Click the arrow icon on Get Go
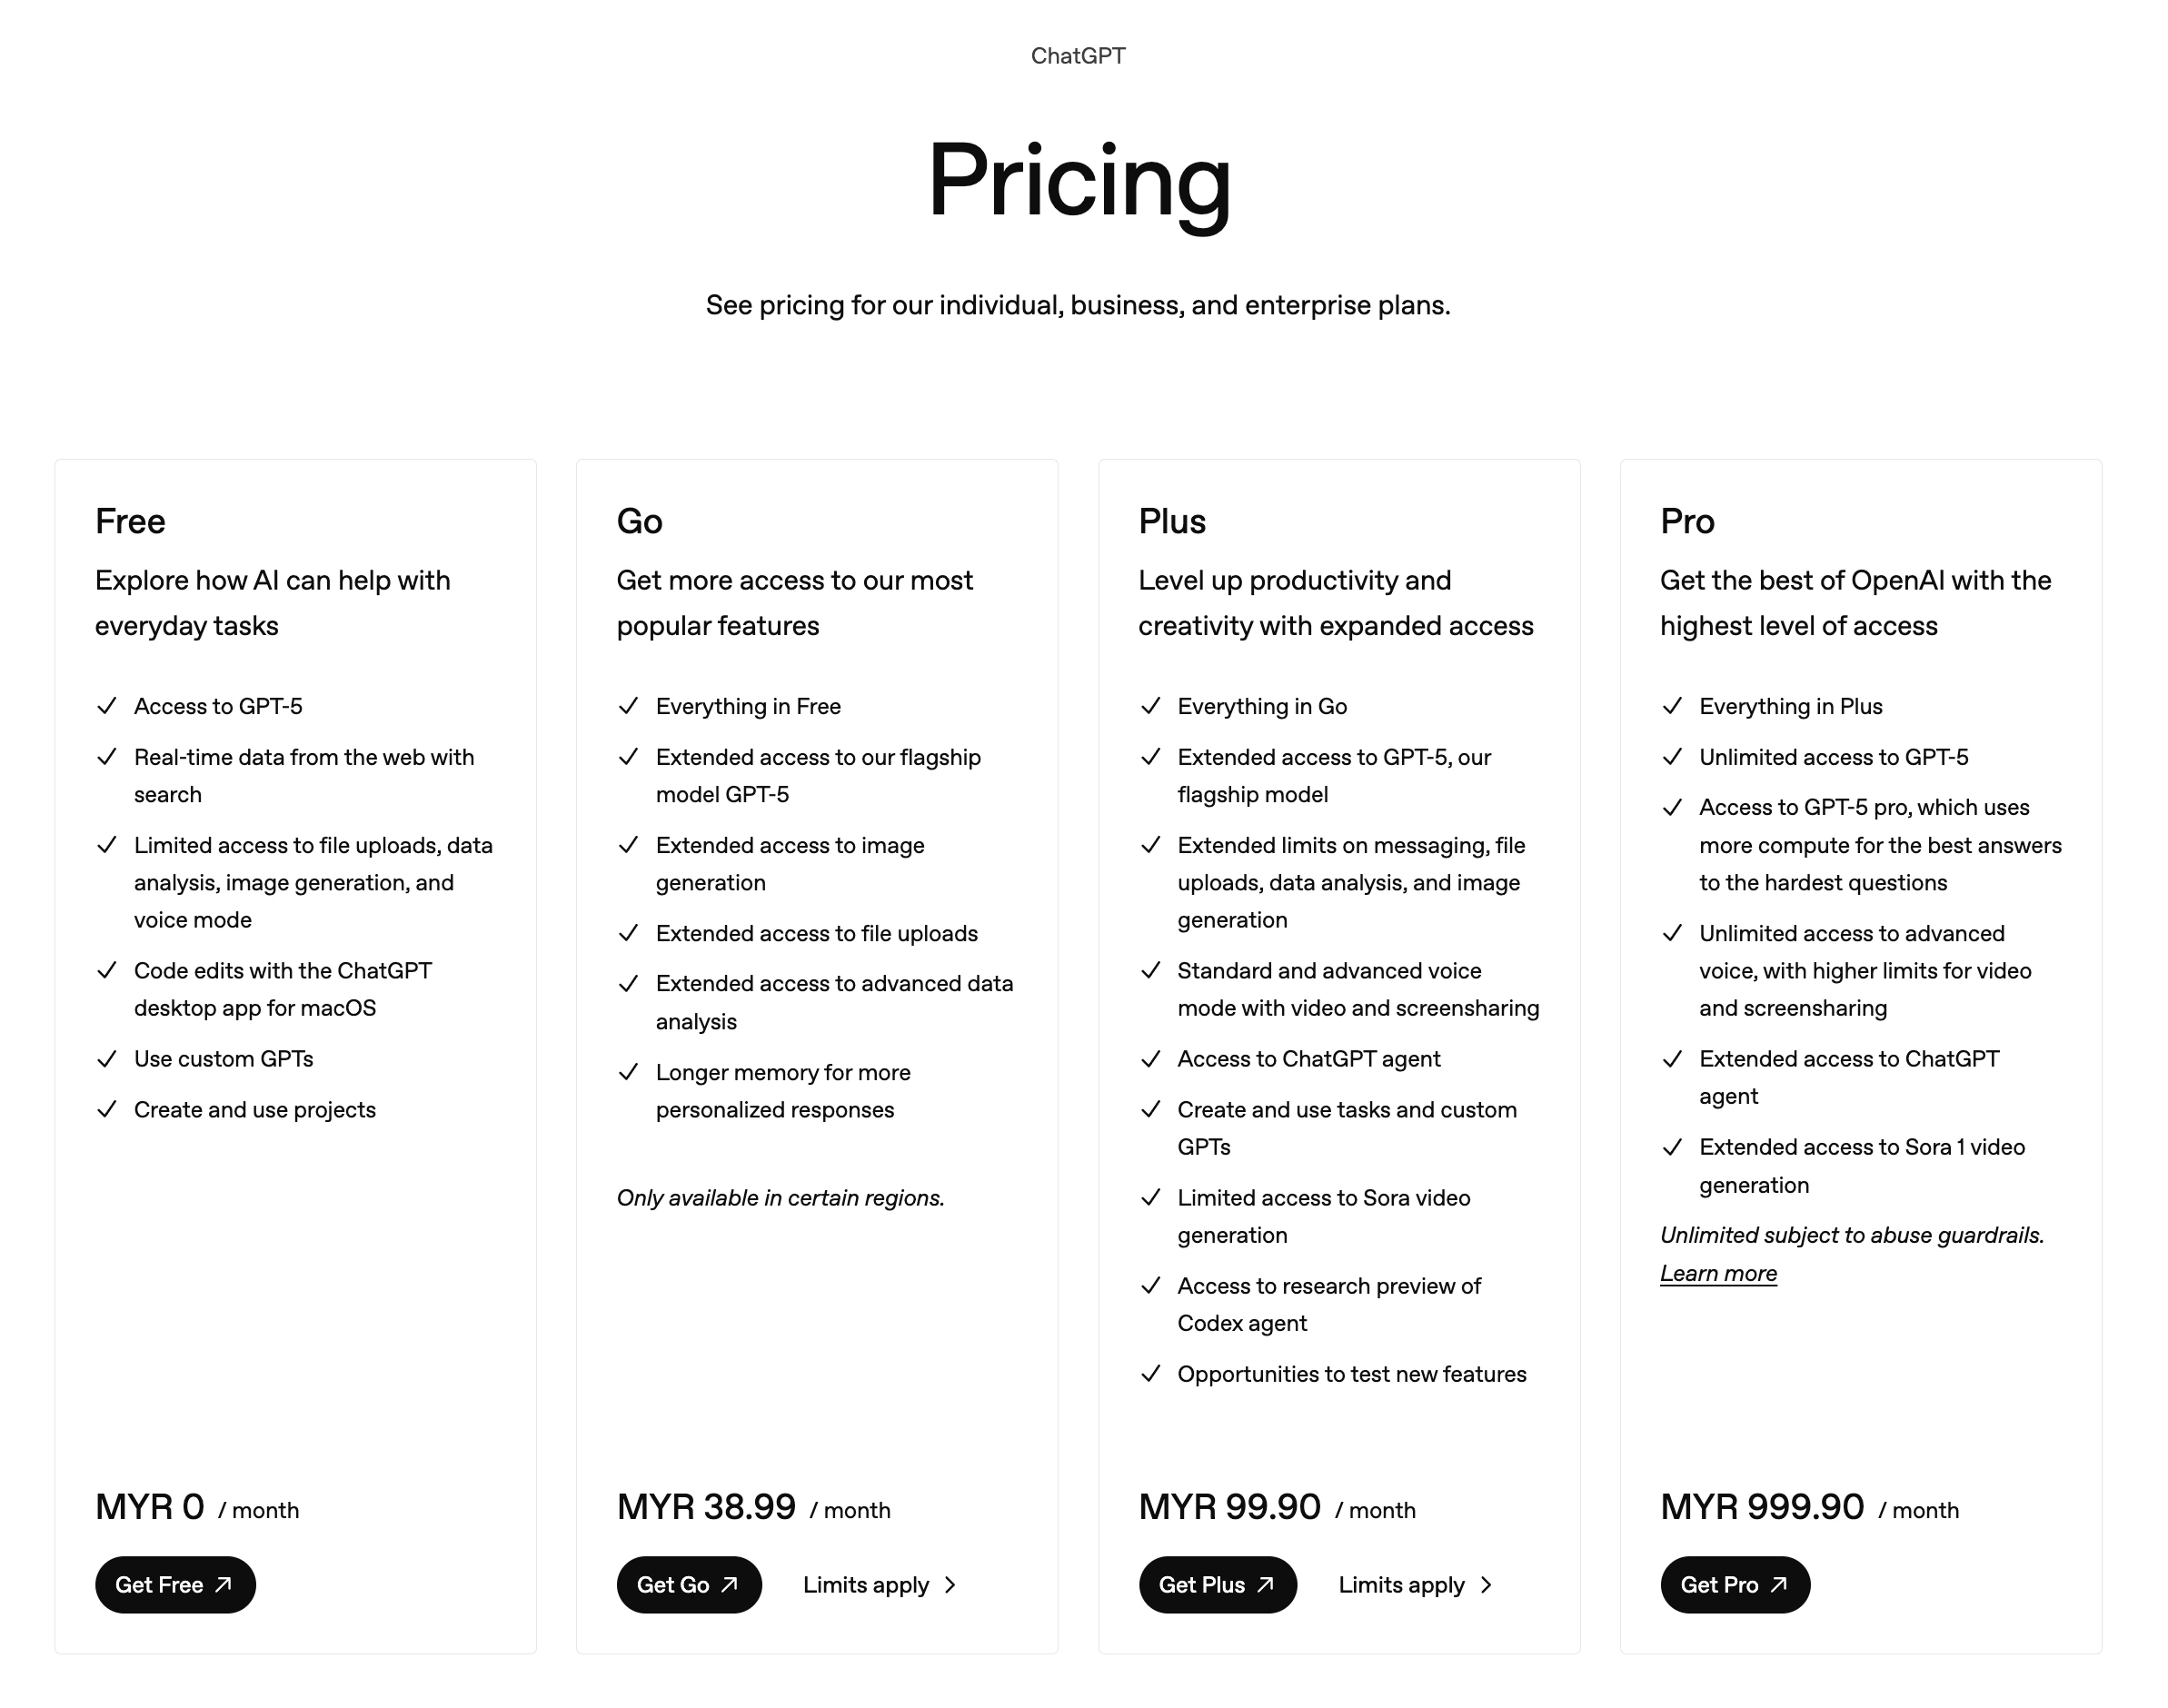Image resolution: width=2168 pixels, height=1708 pixels. tap(730, 1584)
